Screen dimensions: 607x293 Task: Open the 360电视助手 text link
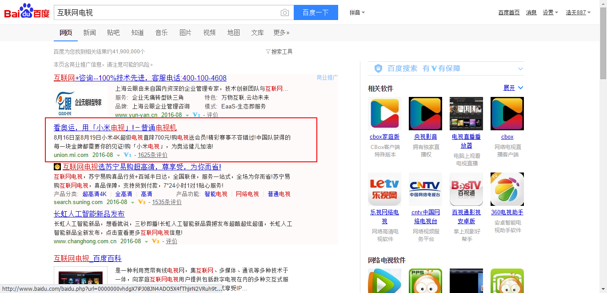pos(507,213)
